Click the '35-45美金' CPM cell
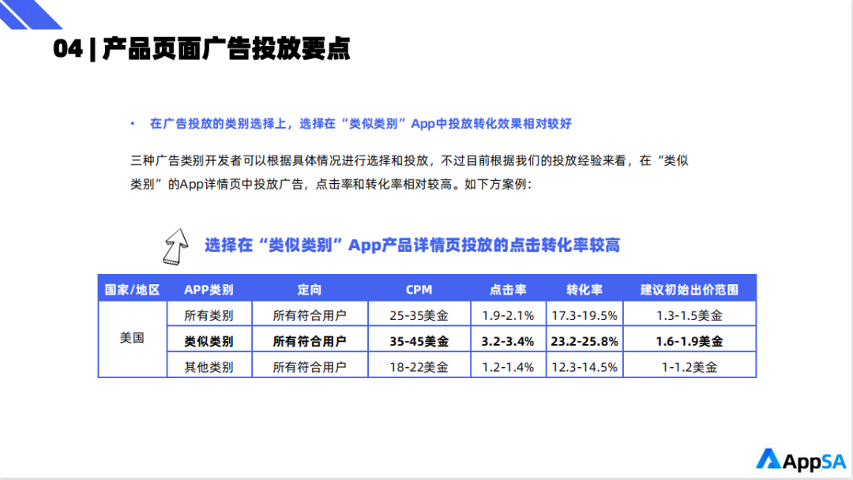853x480 pixels. coord(419,341)
